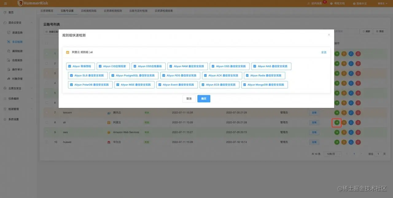Switch to the 云资源检测规则 tab
Image resolution: width=393 pixels, height=198 pixels.
113,10
